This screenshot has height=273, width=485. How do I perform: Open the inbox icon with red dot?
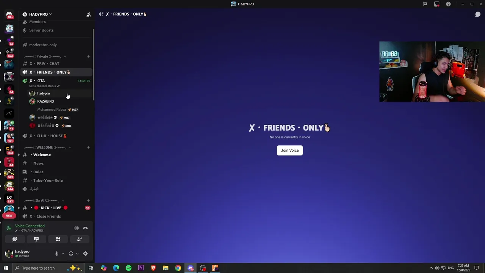[x=437, y=4]
